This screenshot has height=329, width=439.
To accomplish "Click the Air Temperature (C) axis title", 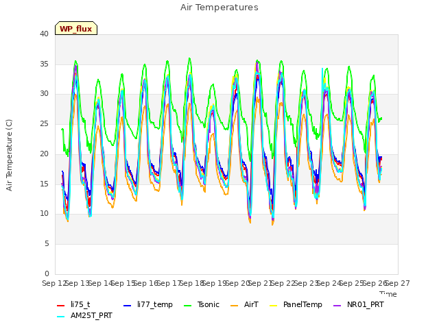I will tap(9, 155).
